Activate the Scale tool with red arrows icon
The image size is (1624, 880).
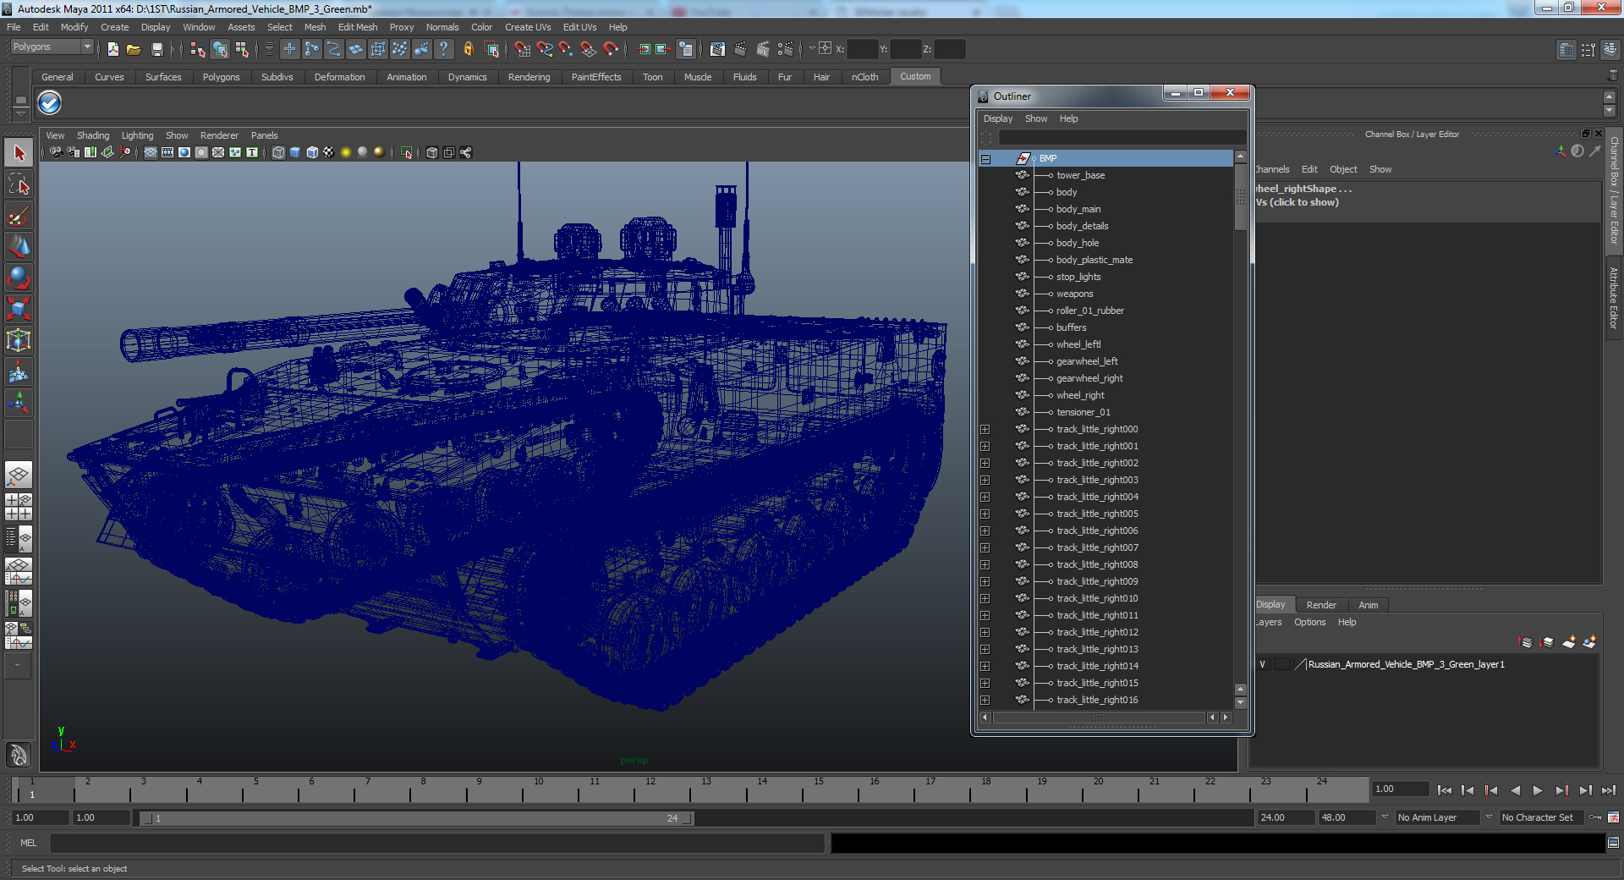click(x=19, y=309)
